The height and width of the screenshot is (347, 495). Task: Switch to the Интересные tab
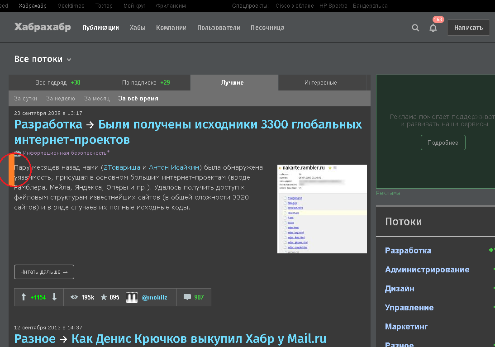(x=320, y=83)
